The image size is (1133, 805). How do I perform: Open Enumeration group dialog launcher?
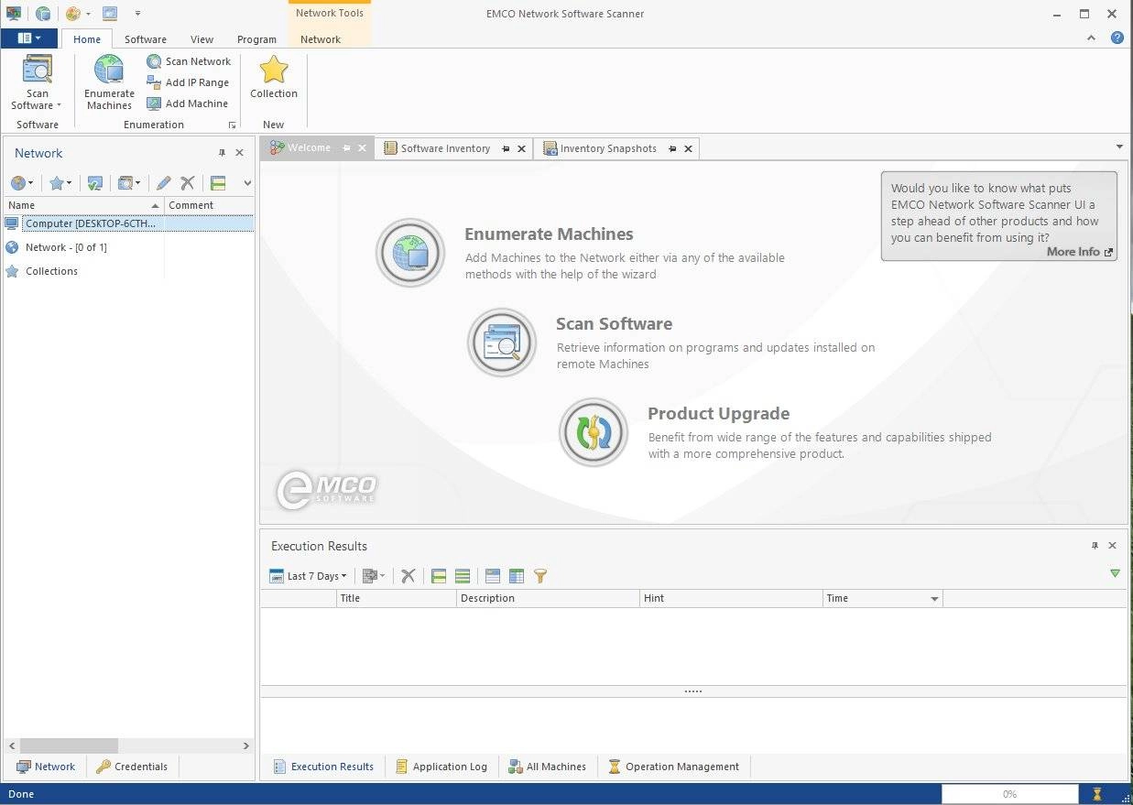coord(232,125)
